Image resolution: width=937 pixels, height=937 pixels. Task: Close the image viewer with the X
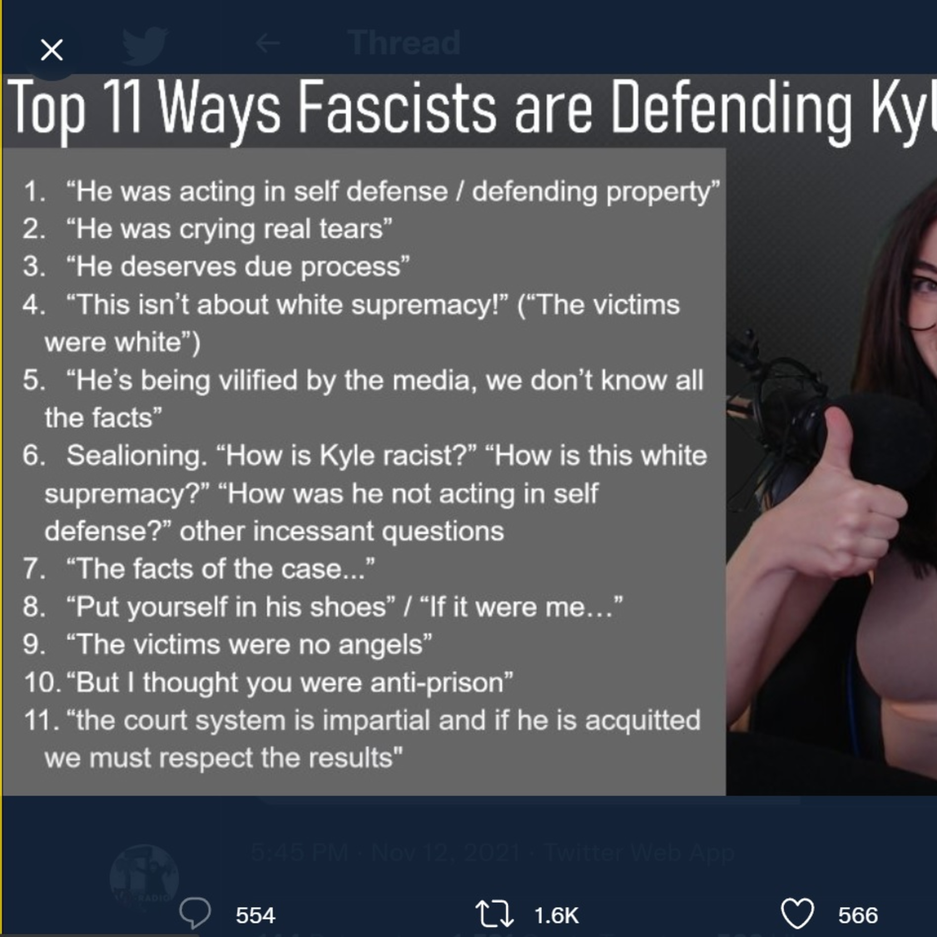coord(52,50)
